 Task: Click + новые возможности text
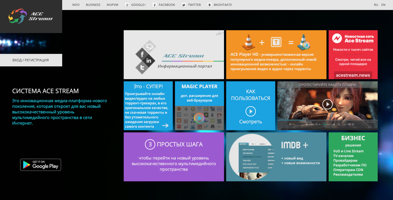pyautogui.click(x=300, y=163)
